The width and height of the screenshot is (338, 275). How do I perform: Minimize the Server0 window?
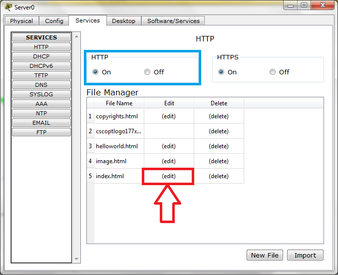(291, 5)
